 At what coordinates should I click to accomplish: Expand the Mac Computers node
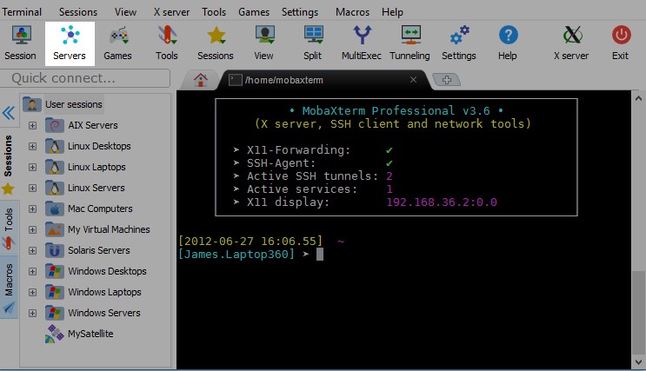point(32,209)
